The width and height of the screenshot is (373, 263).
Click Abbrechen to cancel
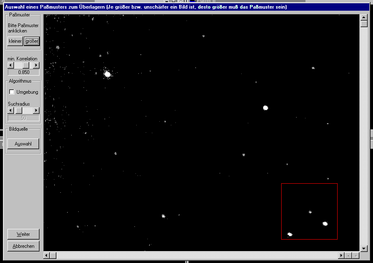click(x=23, y=246)
